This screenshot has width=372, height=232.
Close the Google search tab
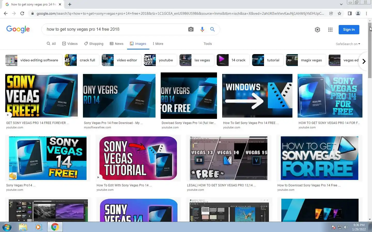[x=60, y=4]
